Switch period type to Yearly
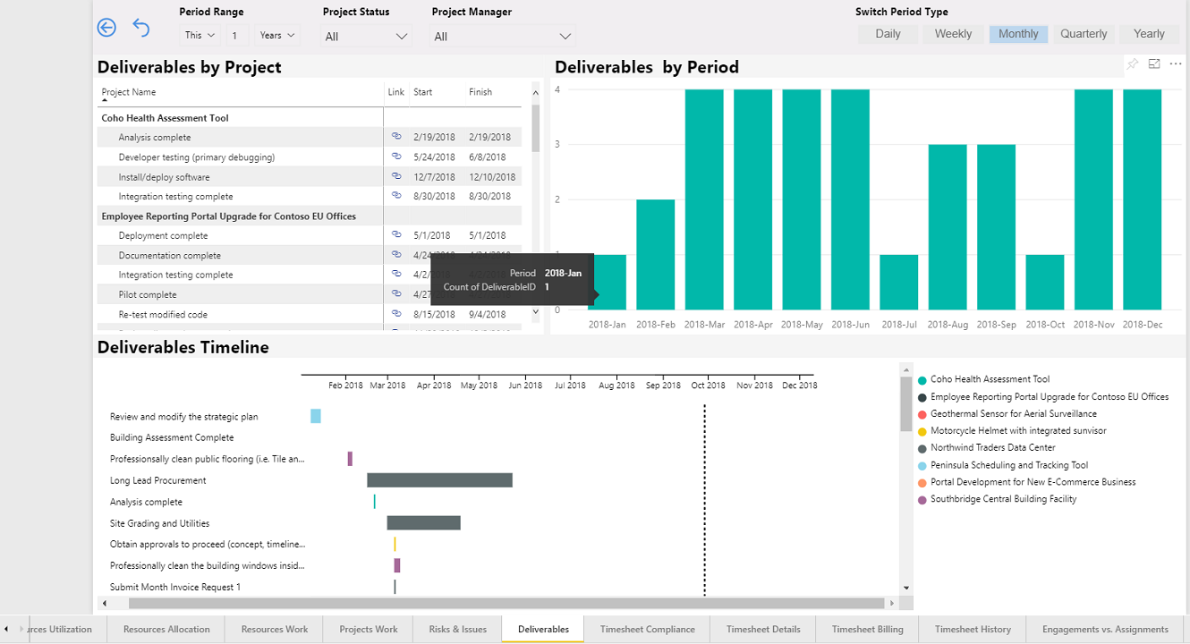This screenshot has width=1190, height=644. (x=1149, y=34)
